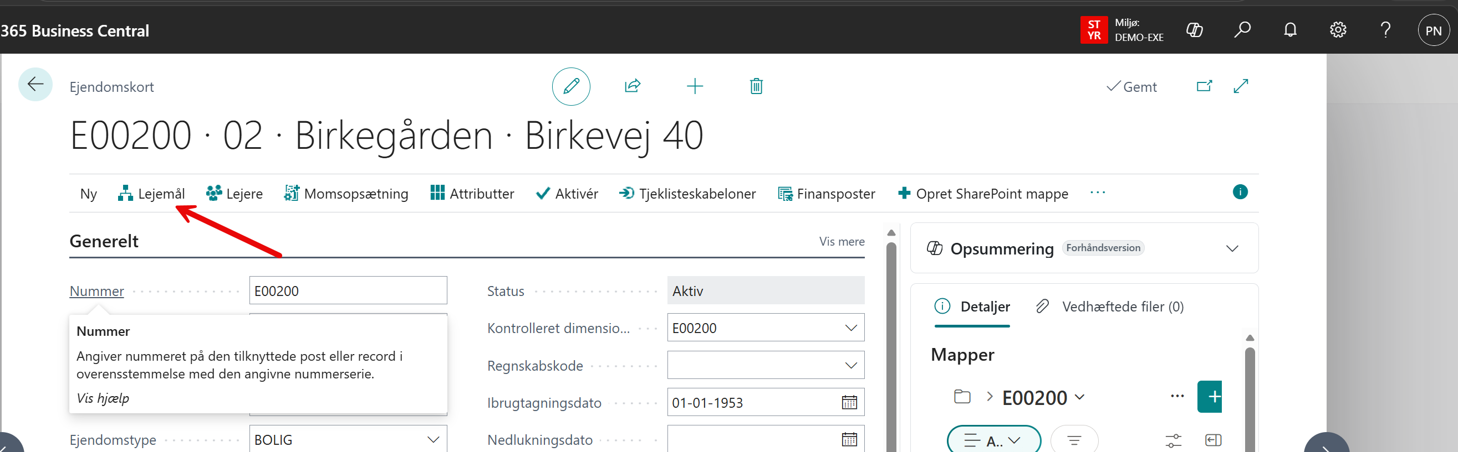Click the folder icon in Mapper
This screenshot has width=1458, height=452.
(x=962, y=397)
